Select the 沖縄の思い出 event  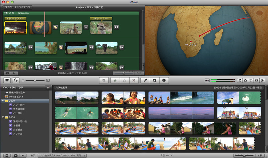pyautogui.click(x=20, y=121)
